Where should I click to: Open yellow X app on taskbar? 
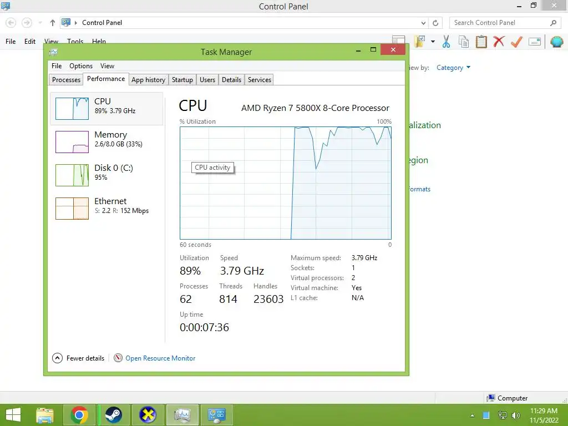(x=148, y=415)
